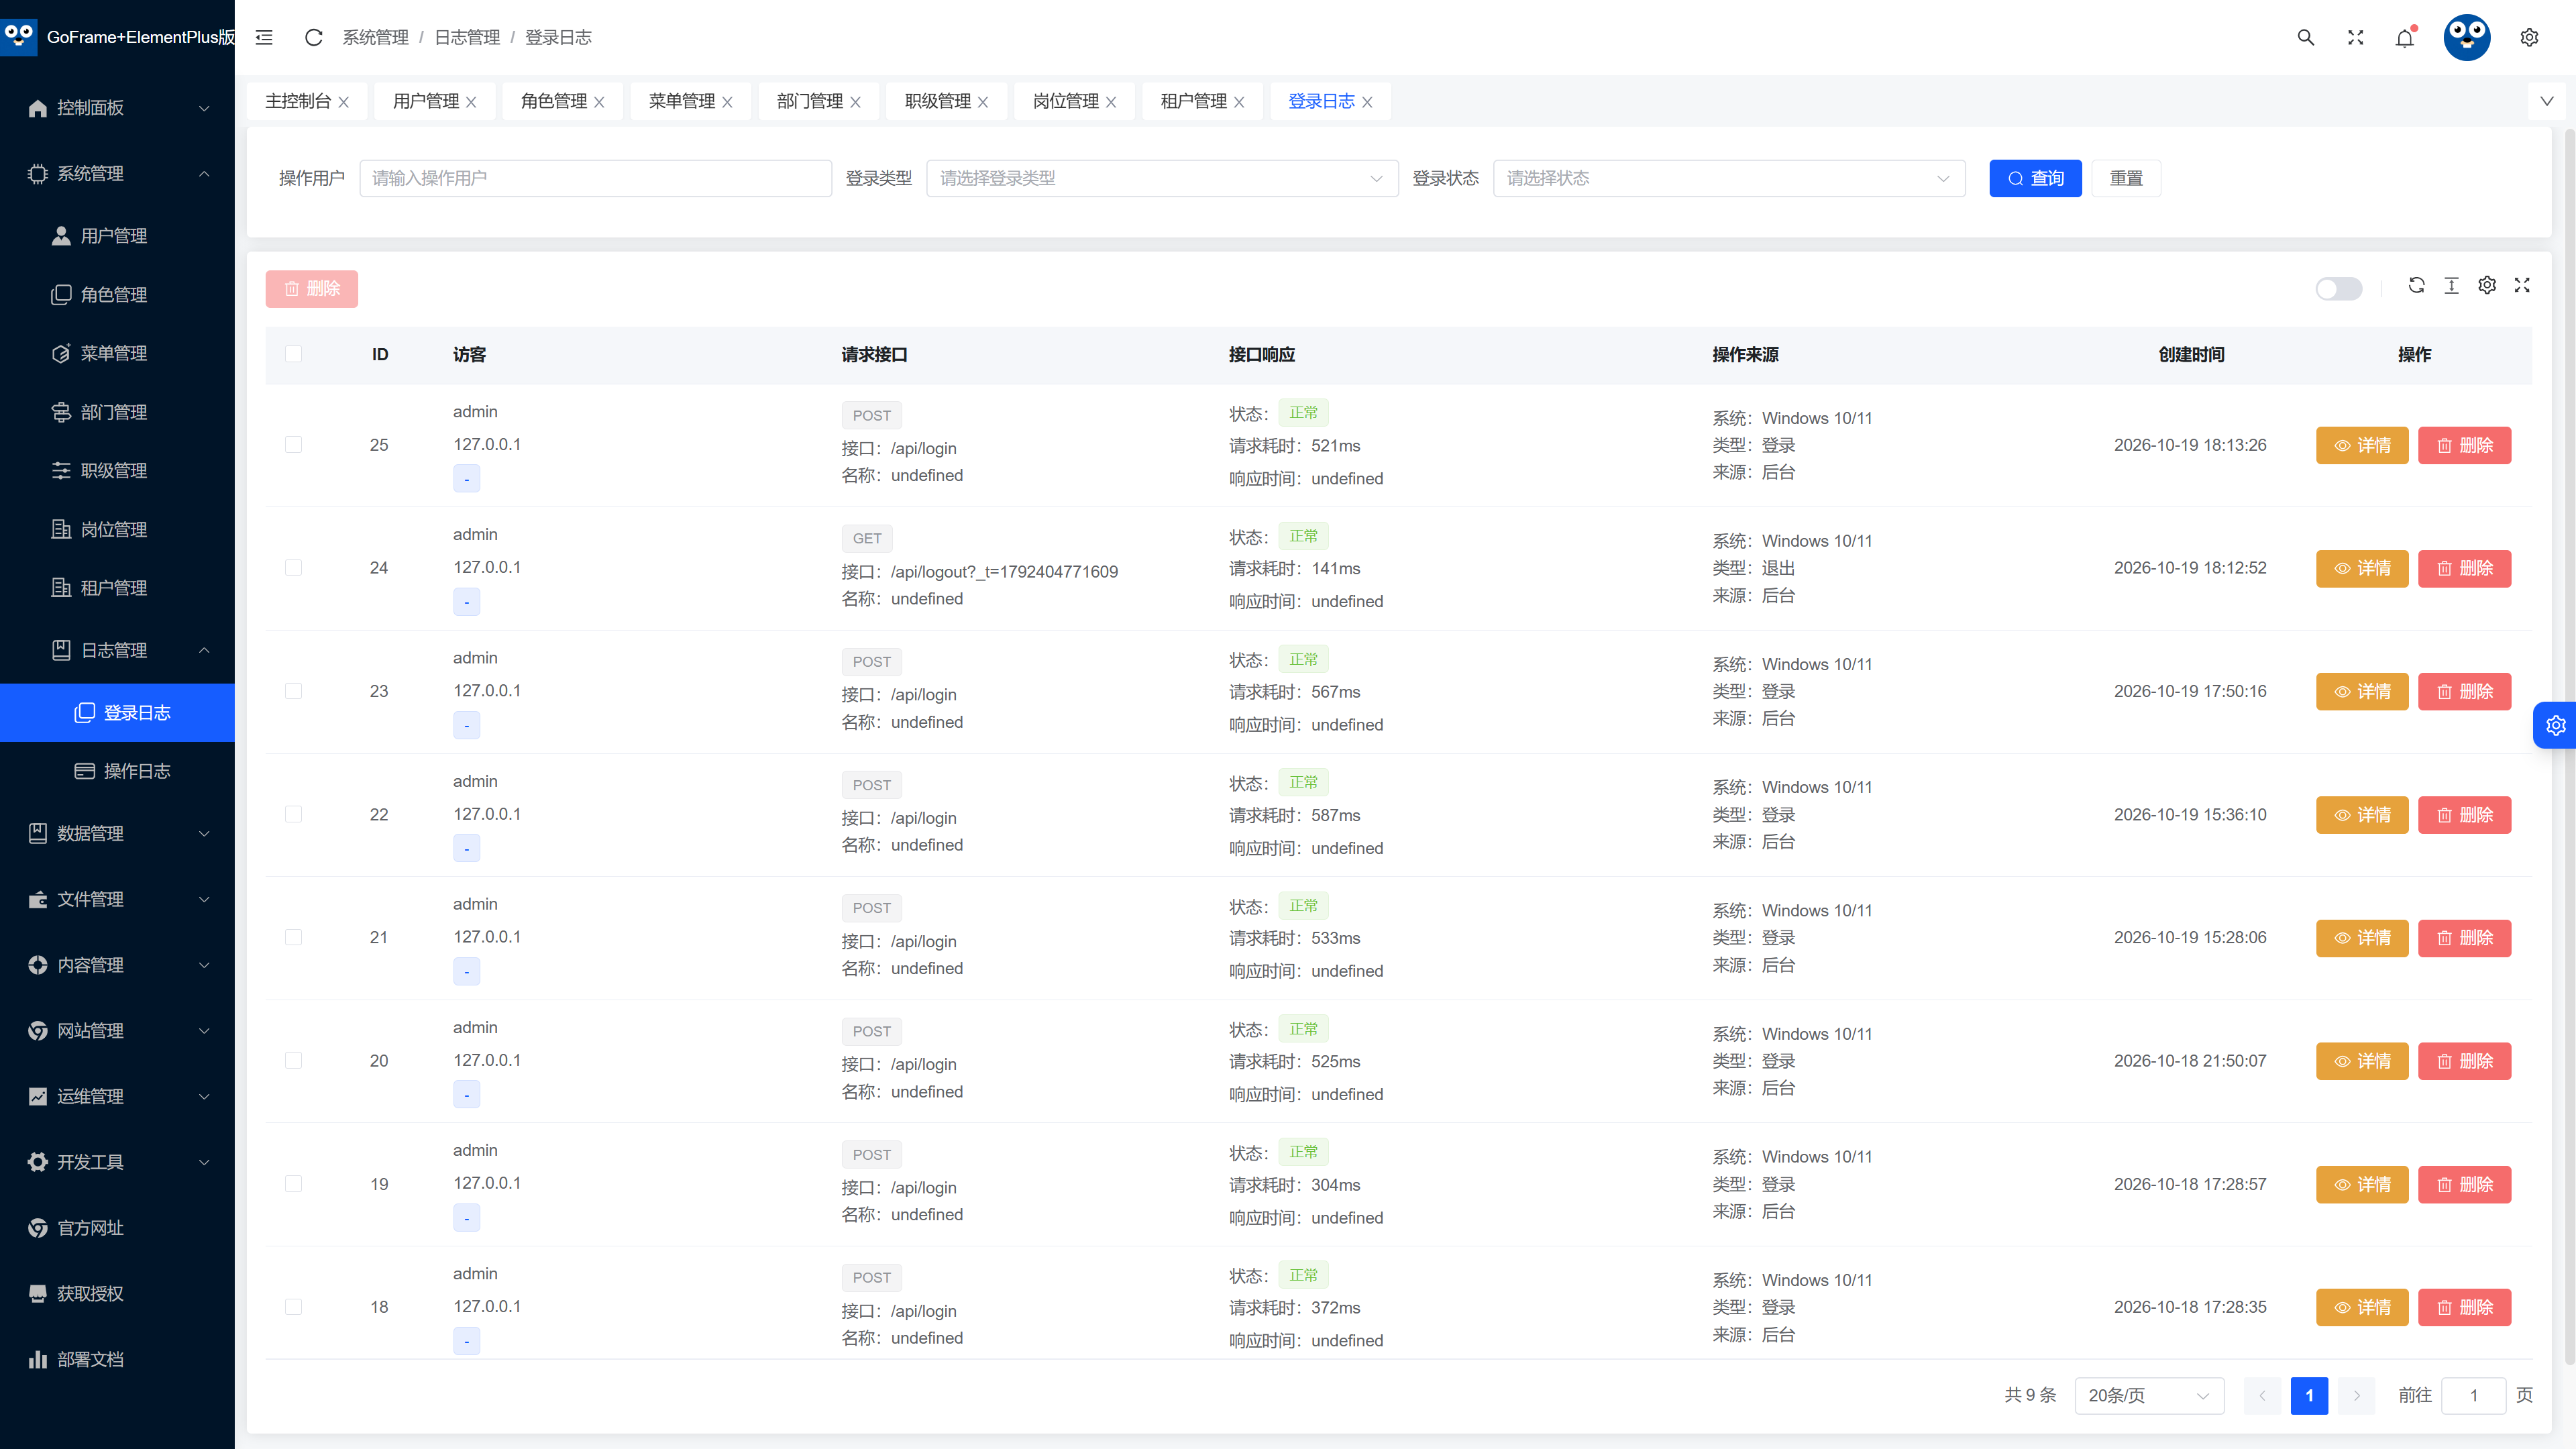The image size is (2576, 1449).
Task: Click the blue 查询 button
Action: click(2035, 178)
